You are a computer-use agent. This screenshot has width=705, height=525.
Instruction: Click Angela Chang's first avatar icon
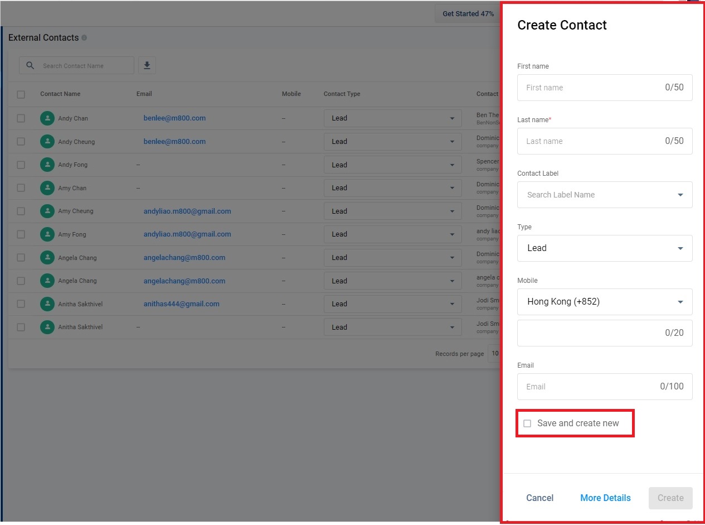[47, 258]
